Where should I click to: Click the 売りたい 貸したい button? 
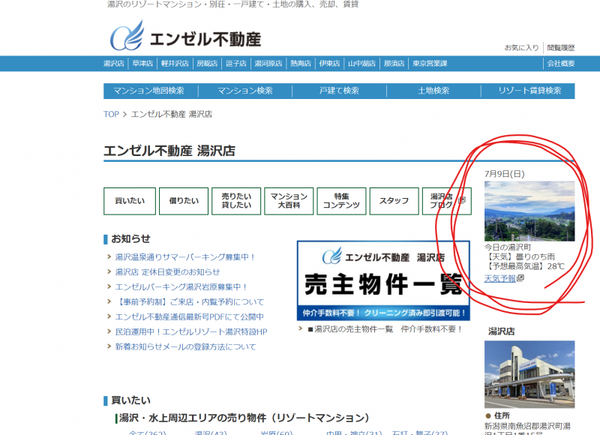click(x=236, y=201)
